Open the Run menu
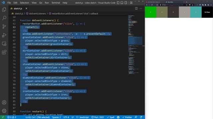The width and height of the screenshot is (213, 119). [47, 3]
